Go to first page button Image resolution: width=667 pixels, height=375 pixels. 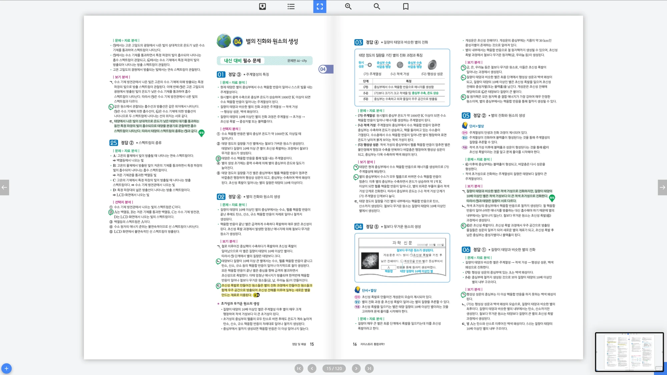[299, 368]
